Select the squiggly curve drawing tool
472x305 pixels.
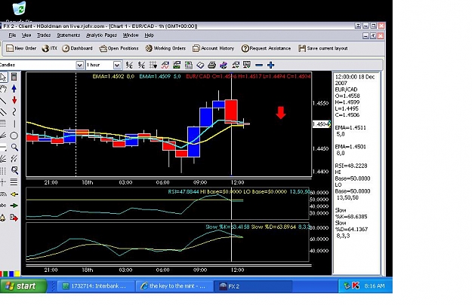[x=14, y=112]
